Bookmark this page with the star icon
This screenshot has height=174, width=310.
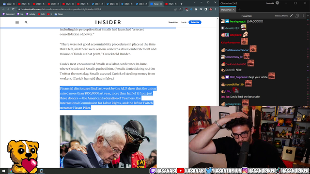point(180,9)
